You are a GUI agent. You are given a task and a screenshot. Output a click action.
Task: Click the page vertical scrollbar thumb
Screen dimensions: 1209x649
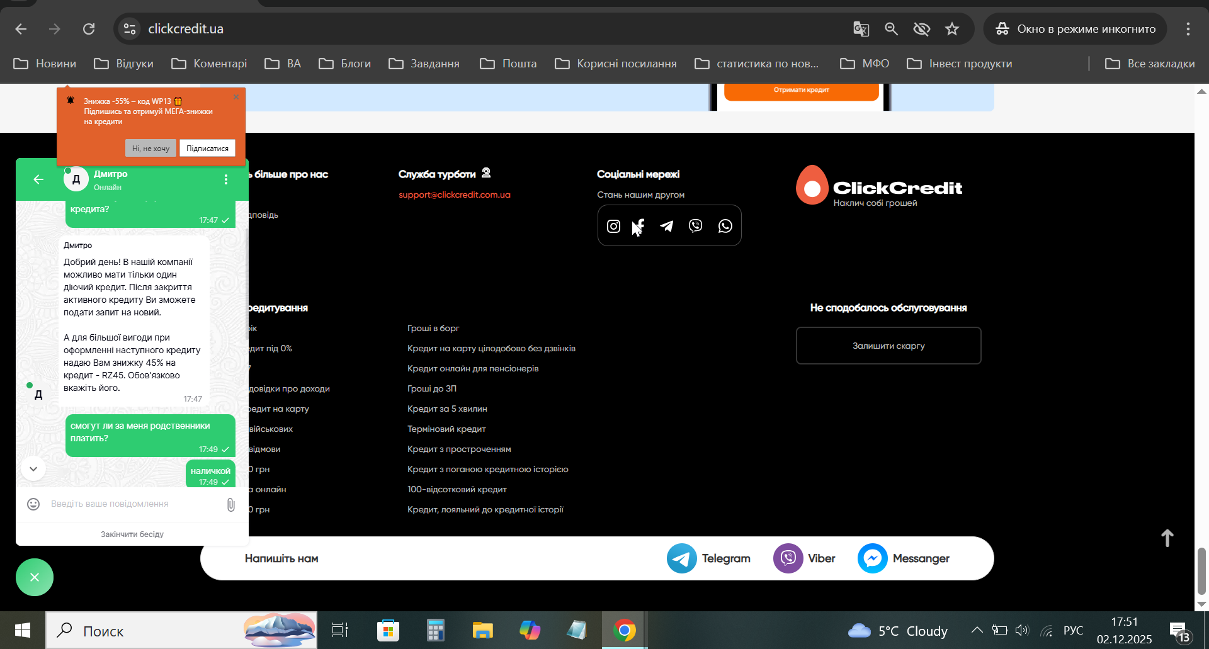[1201, 571]
